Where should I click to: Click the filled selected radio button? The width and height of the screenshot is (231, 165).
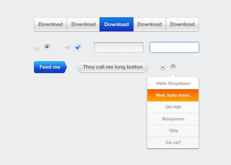[x=47, y=47]
